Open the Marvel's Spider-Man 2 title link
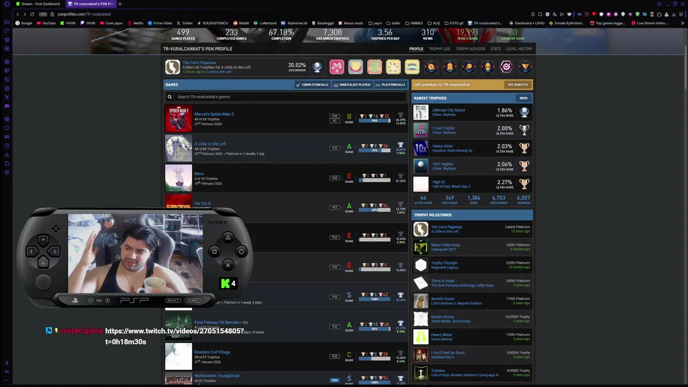 [x=214, y=114]
